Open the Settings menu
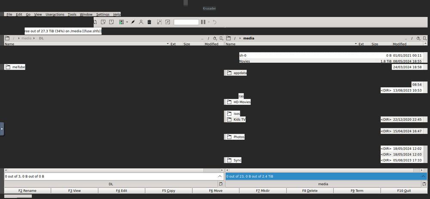 (x=103, y=14)
